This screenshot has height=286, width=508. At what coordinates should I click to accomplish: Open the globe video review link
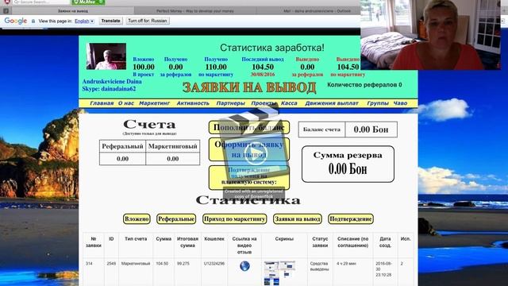(x=244, y=266)
